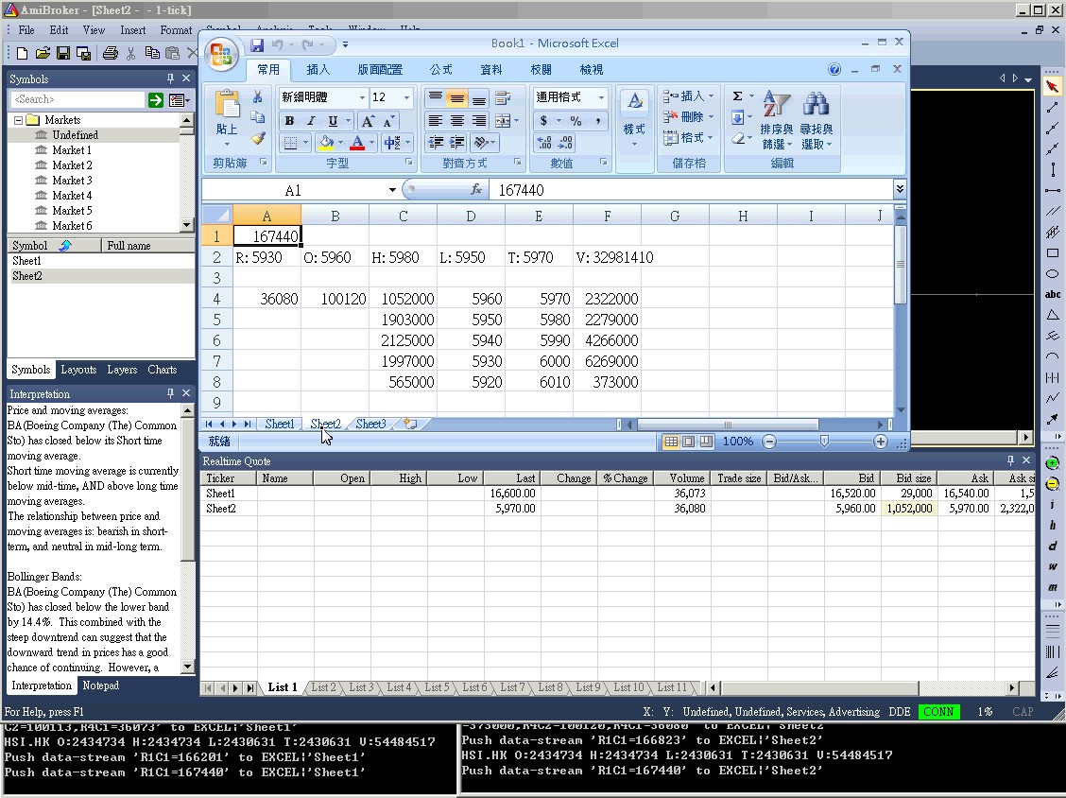
Task: Toggle Excel middle vertical alignment
Action: coord(457,98)
